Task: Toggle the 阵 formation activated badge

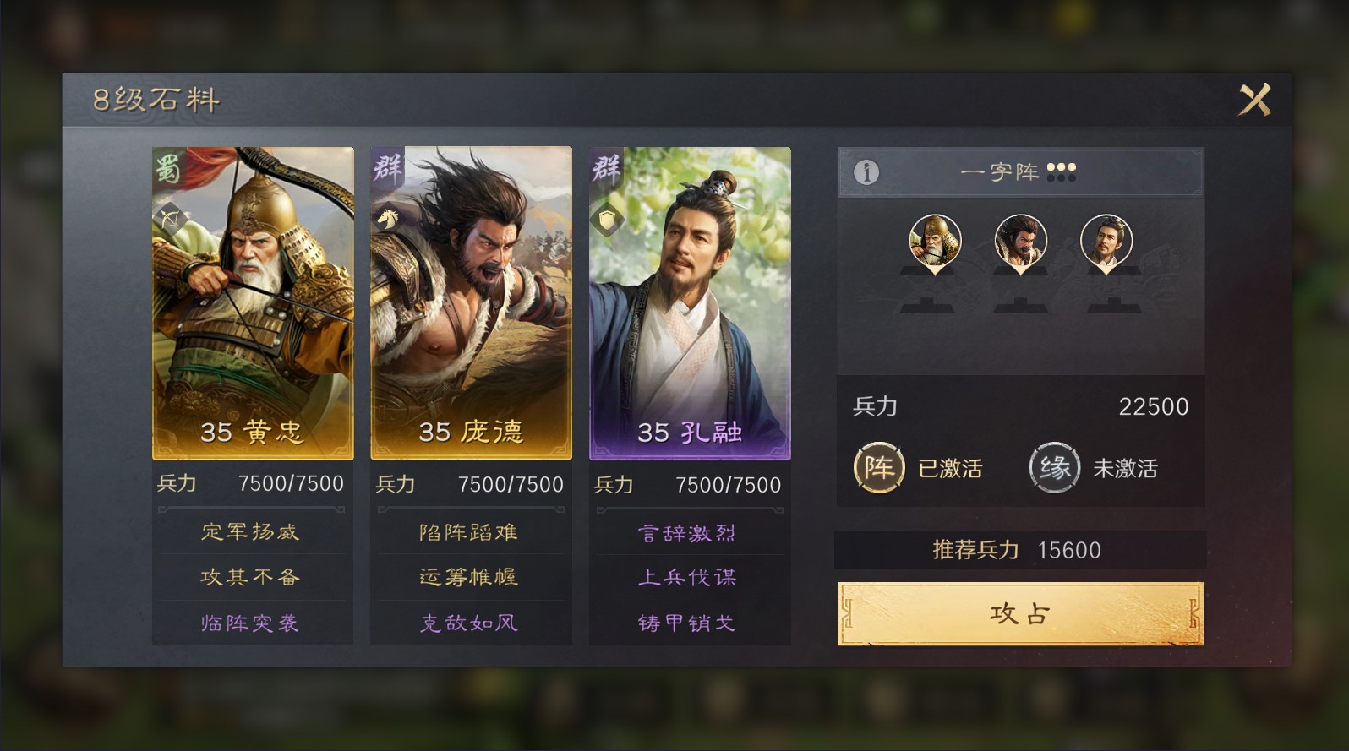Action: click(879, 467)
